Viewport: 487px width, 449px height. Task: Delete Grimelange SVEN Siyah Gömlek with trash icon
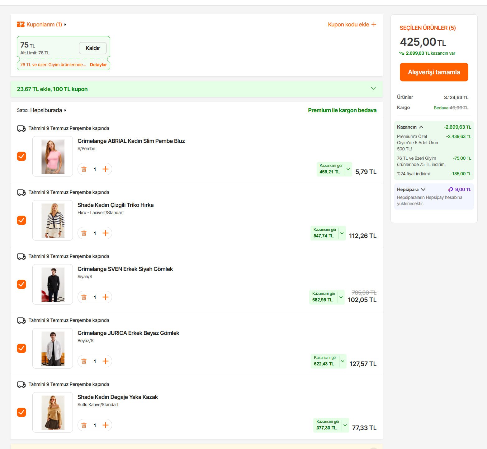(84, 297)
